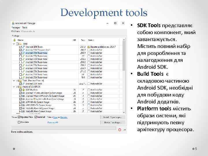208x156 pixels.
Task: Open the Tools menu
Action: (x=25, y=27)
